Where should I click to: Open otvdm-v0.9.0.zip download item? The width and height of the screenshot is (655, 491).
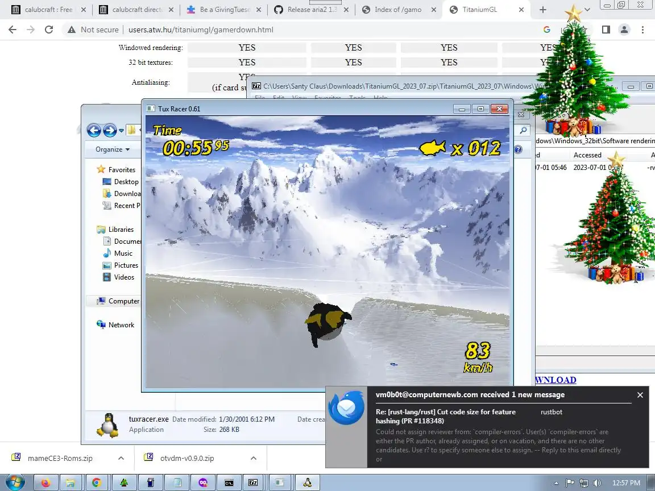point(186,458)
